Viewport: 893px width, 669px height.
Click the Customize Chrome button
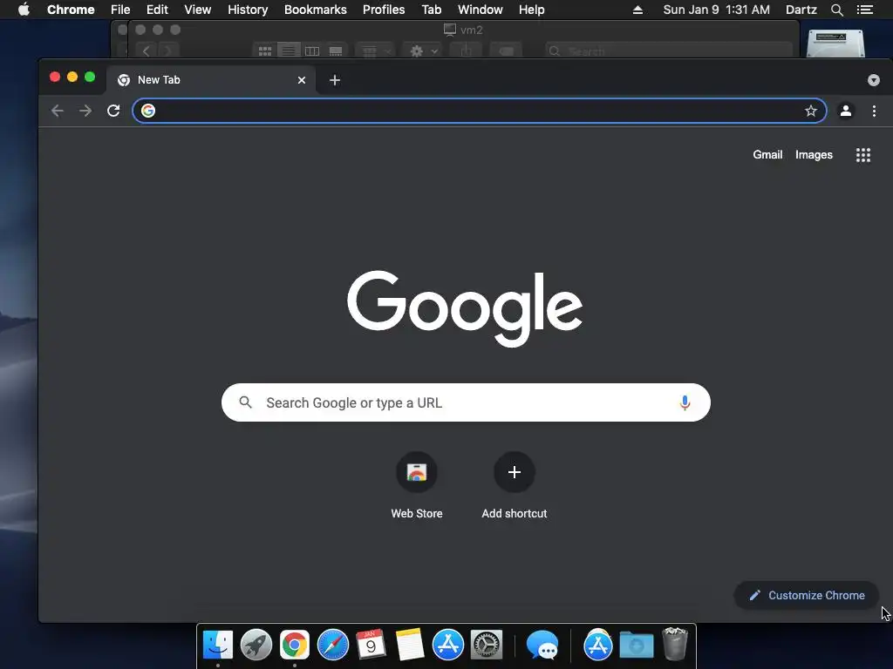pyautogui.click(x=807, y=595)
